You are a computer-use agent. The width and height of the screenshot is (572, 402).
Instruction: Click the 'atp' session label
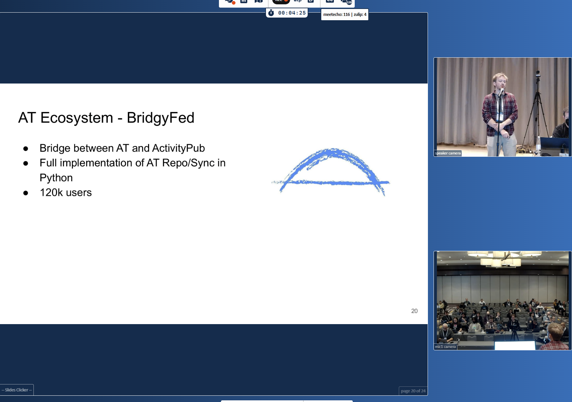(x=297, y=1)
